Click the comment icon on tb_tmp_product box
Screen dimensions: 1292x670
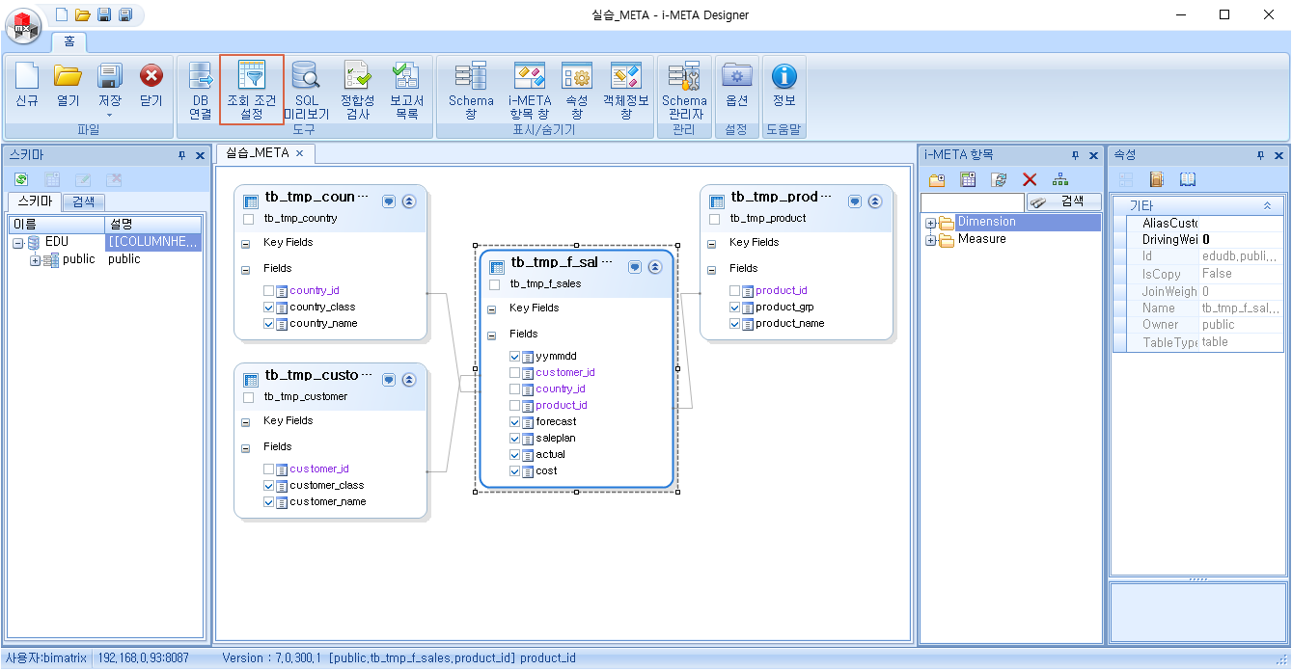pos(855,201)
